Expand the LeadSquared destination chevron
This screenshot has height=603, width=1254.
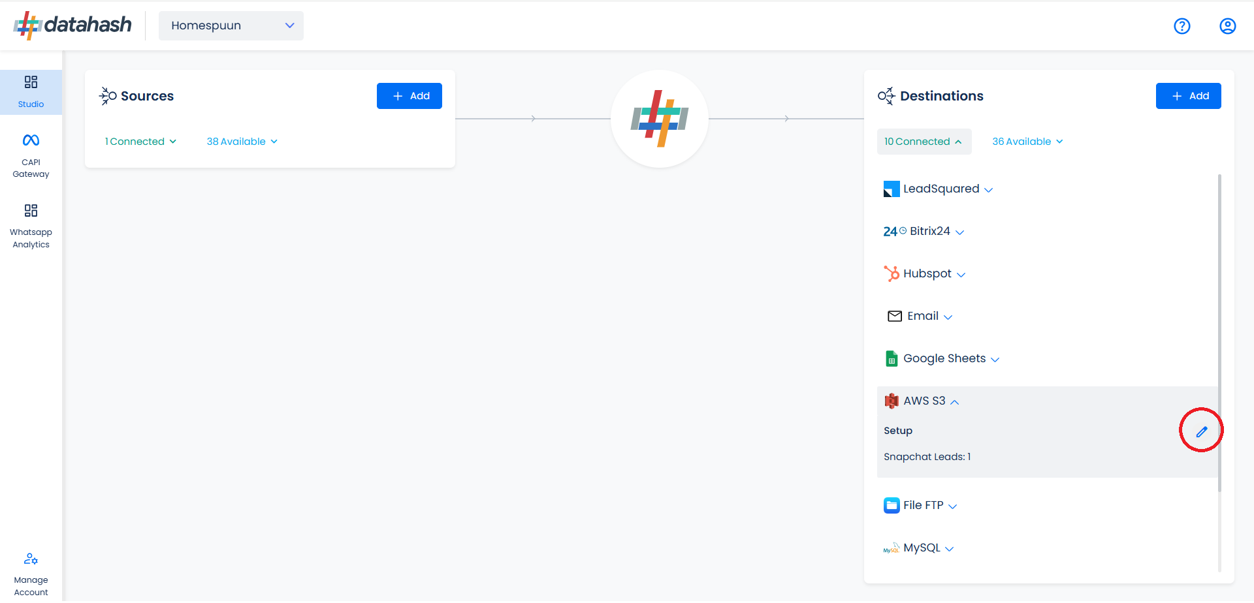[x=989, y=190]
